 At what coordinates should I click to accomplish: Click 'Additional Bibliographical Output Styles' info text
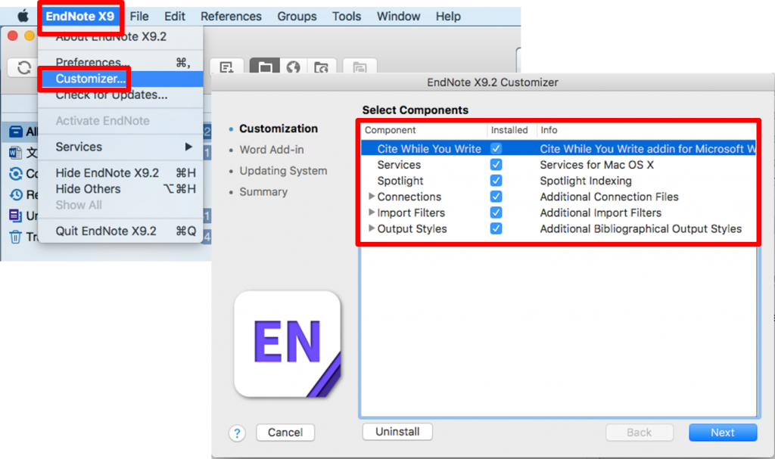pos(640,229)
